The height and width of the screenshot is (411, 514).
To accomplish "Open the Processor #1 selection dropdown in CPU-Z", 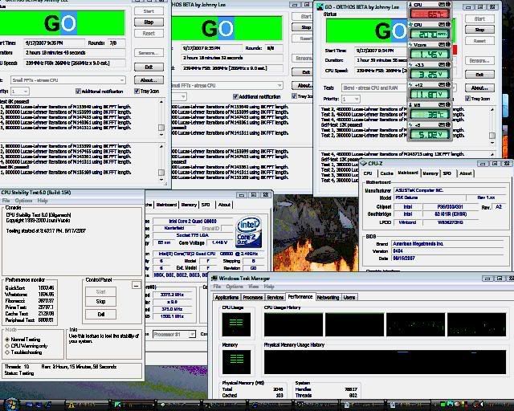I will pos(174,334).
